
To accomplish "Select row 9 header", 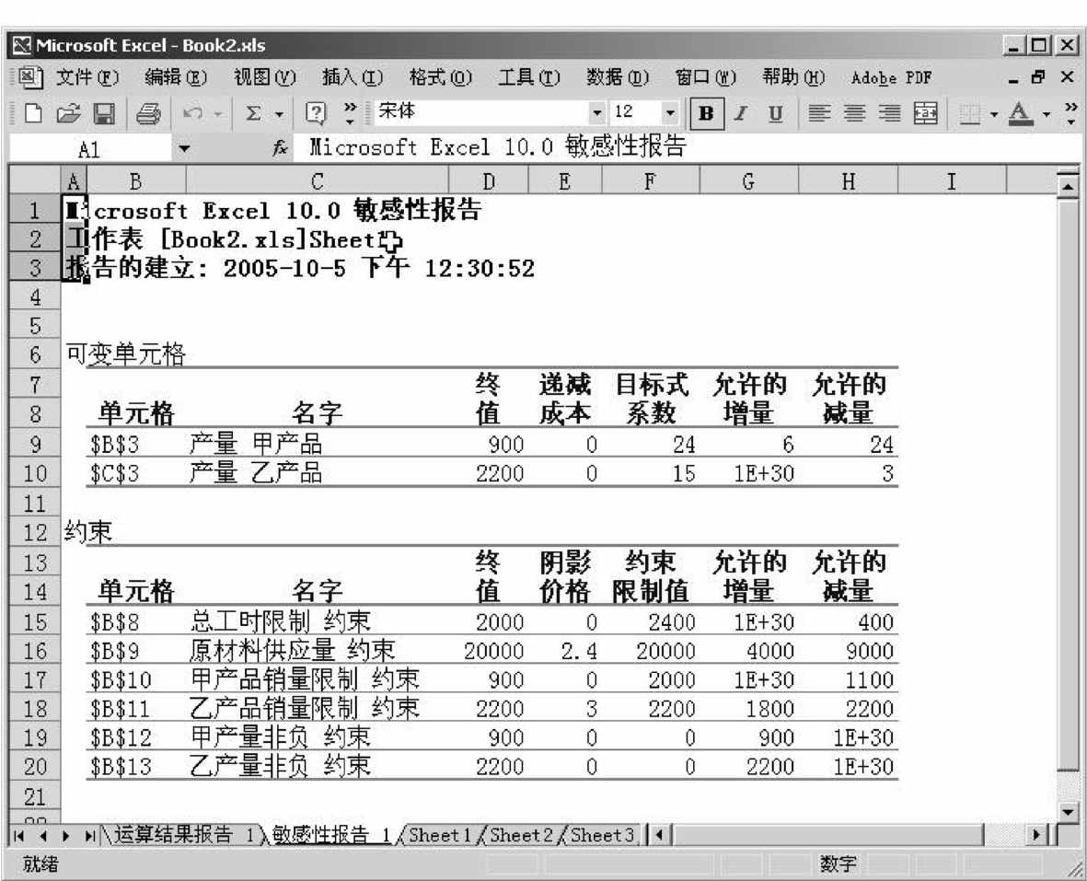I will pos(35,444).
